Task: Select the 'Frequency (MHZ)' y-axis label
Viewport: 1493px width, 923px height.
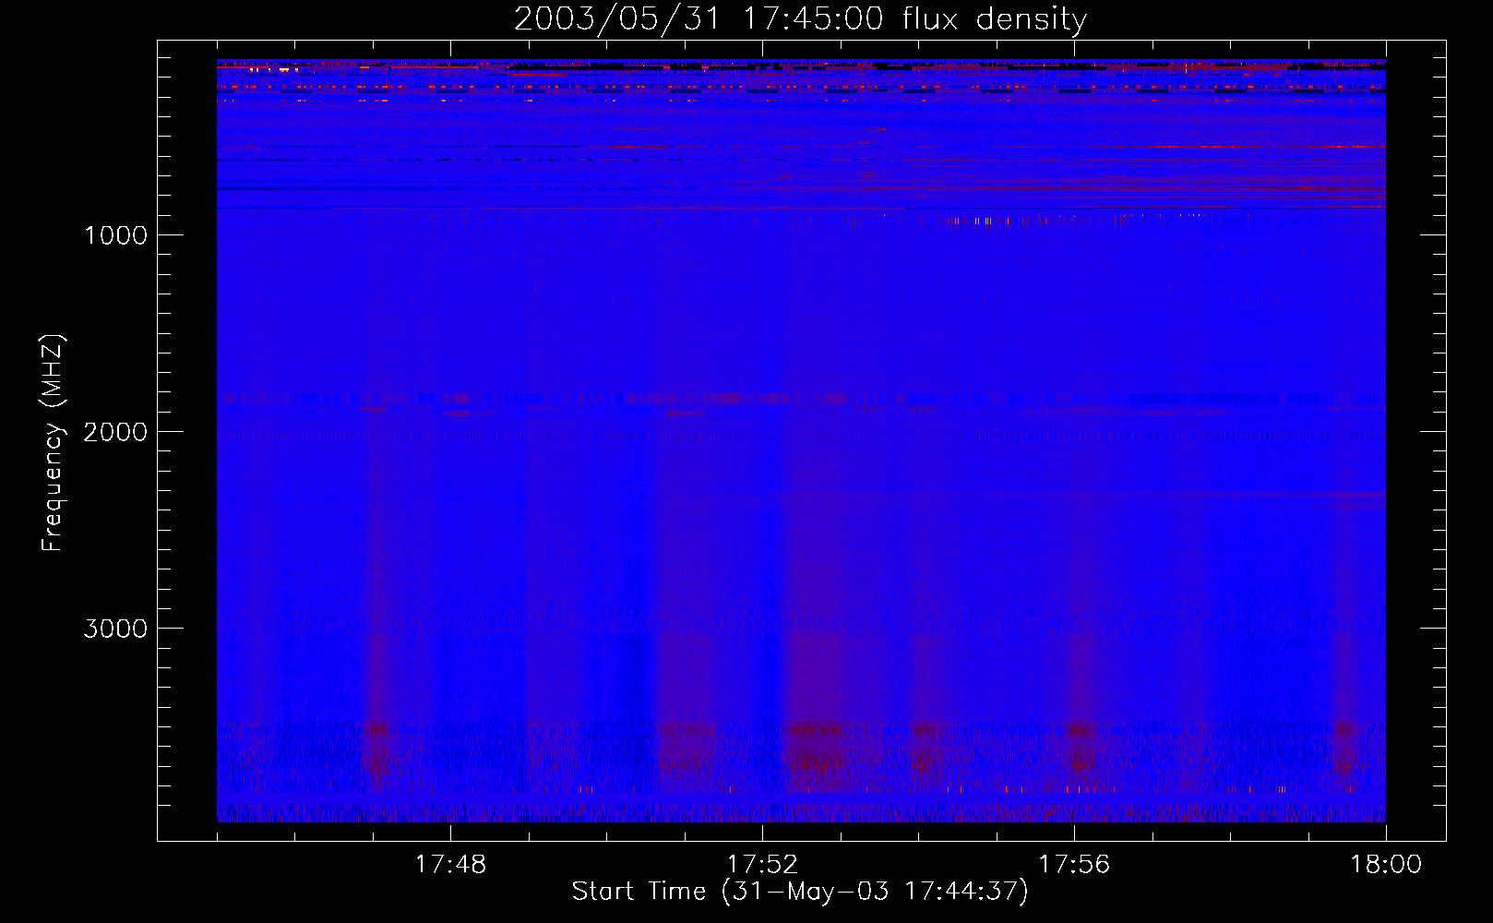Action: (52, 443)
